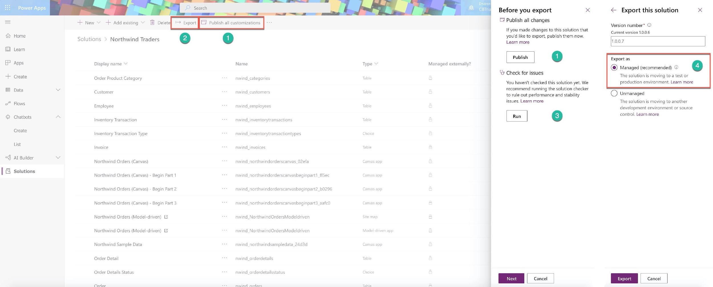This screenshot has width=713, height=287.
Task: Click the Search box
Action: (255, 8)
